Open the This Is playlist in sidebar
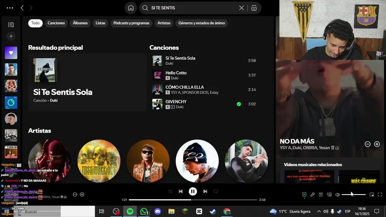The image size is (386, 217). (11, 152)
